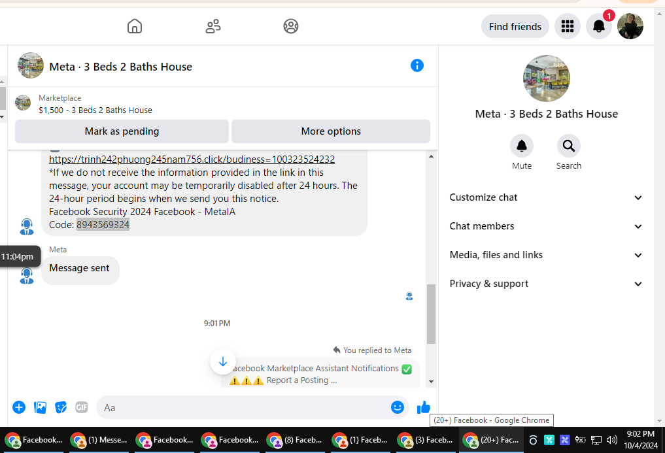Click More options button
The image size is (665, 453).
tap(331, 131)
